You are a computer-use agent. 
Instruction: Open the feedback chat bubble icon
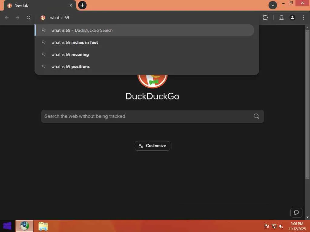pos(296,213)
